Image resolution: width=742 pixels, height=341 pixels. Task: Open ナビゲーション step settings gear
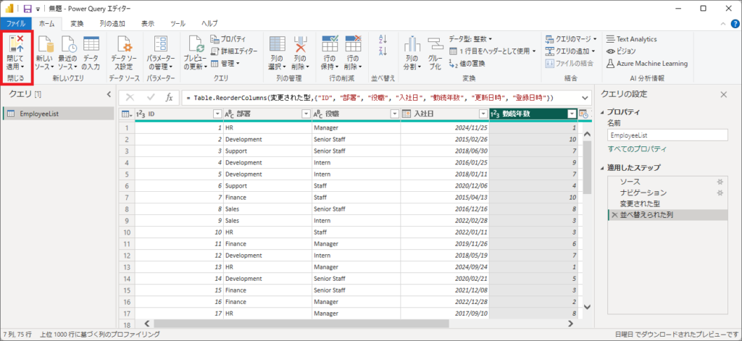click(x=720, y=193)
